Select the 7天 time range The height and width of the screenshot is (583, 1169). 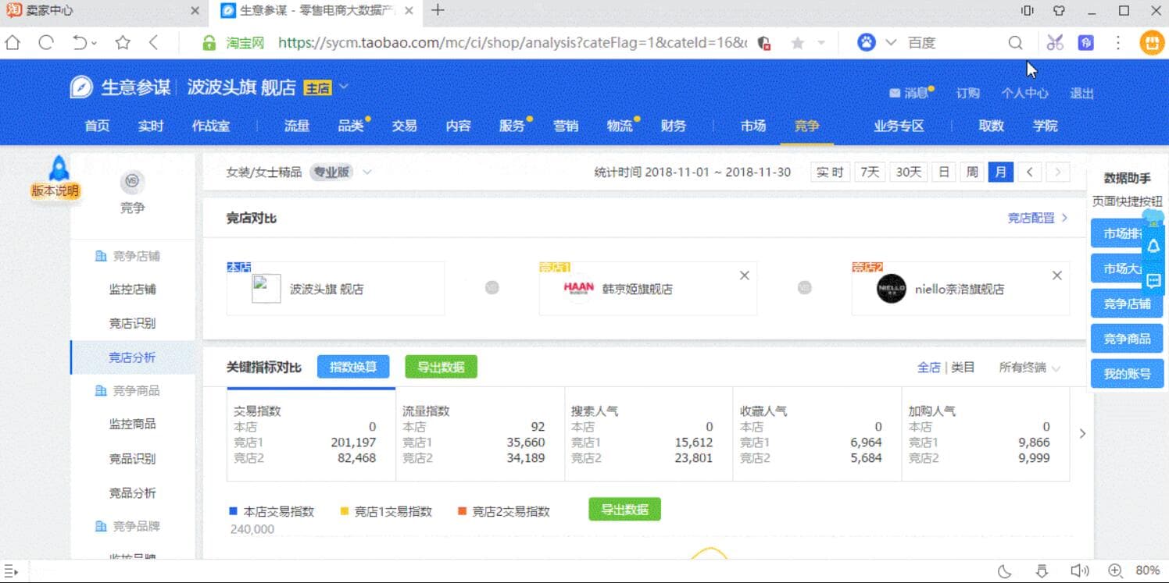tap(870, 172)
